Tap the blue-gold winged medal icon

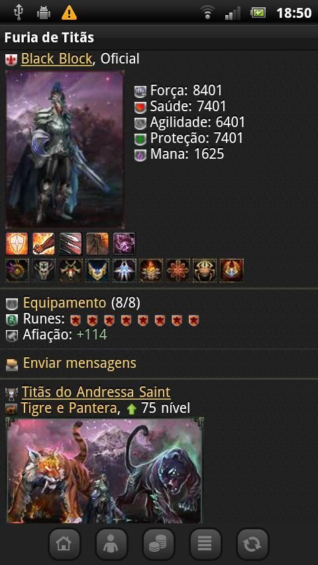[x=97, y=270]
